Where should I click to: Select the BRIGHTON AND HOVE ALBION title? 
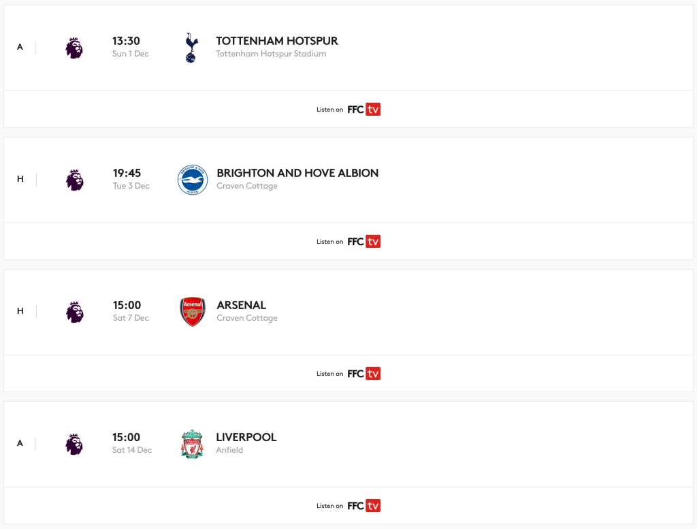click(297, 173)
